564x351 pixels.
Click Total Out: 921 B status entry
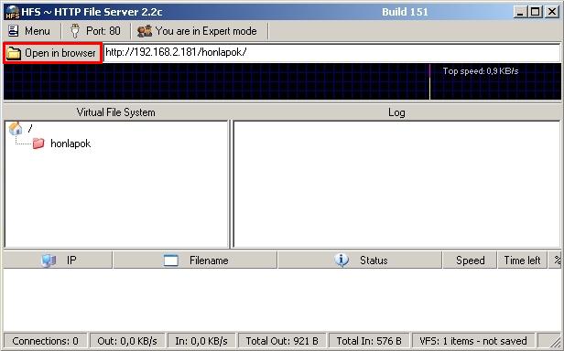[x=282, y=341]
